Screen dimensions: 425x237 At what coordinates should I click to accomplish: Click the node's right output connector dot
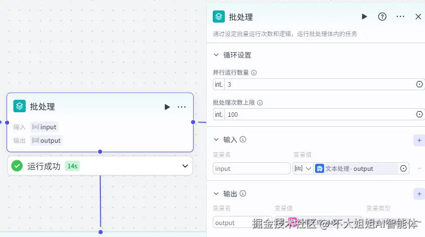193,122
